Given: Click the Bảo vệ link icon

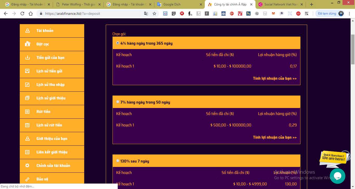Looking at the screenshot, I should (27, 179).
